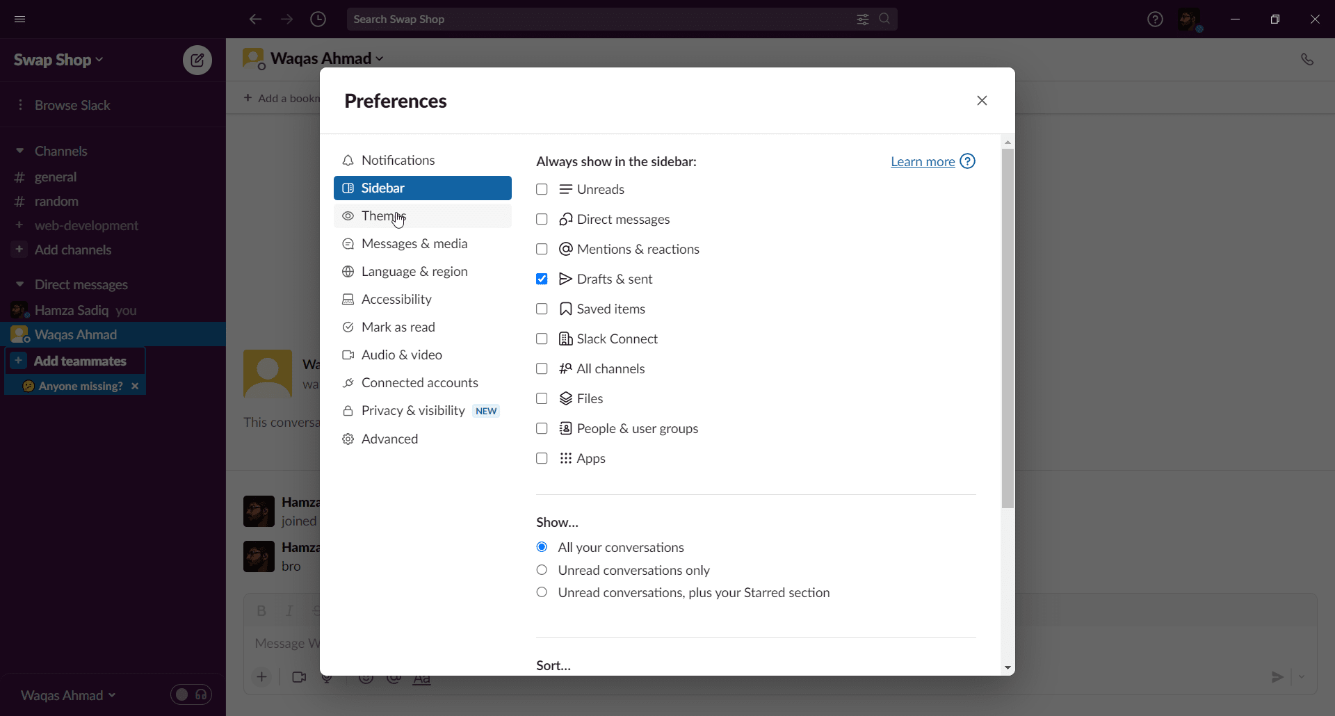This screenshot has width=1335, height=716.
Task: Click bold formatting in the composer
Action: click(261, 610)
